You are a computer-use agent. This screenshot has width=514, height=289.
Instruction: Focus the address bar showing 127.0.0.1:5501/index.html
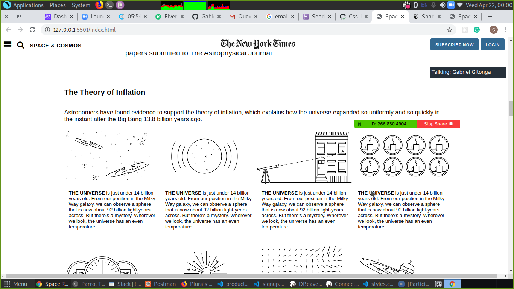[x=248, y=30]
